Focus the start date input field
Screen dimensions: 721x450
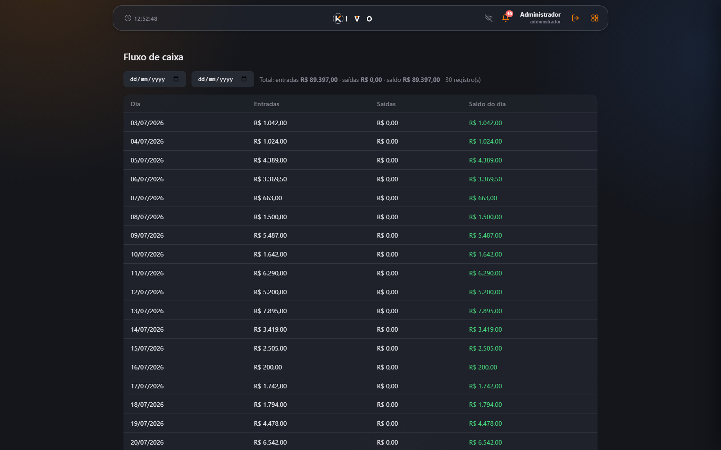pos(155,79)
